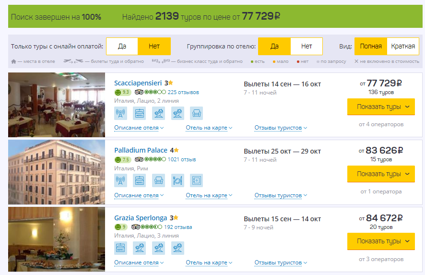Select 'Нет' for online payment tours only

(154, 47)
